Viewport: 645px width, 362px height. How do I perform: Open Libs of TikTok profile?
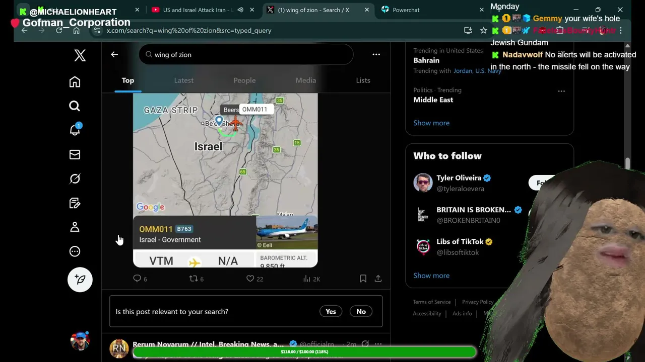460,241
